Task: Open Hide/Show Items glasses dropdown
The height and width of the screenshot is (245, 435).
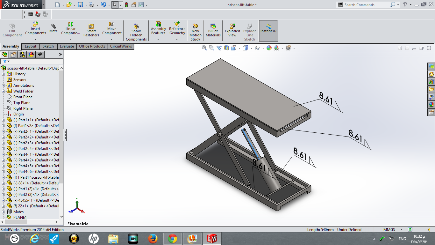Action: 263,48
